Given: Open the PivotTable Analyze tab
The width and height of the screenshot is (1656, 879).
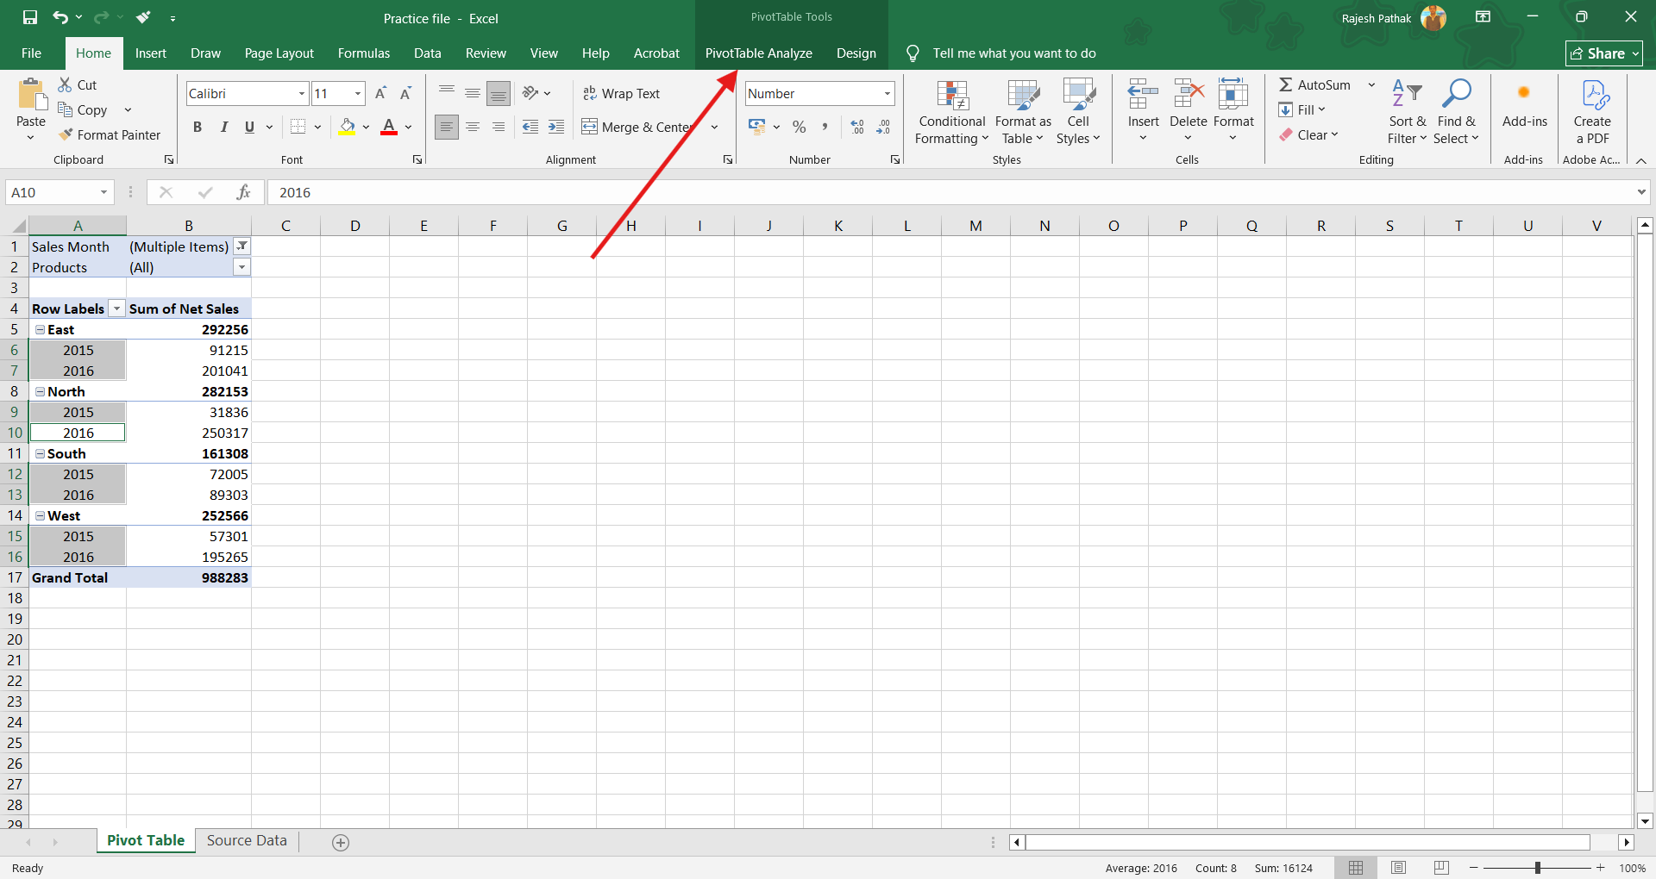Looking at the screenshot, I should 758,53.
